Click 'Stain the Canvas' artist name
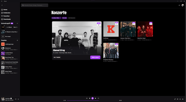 coord(9,100)
